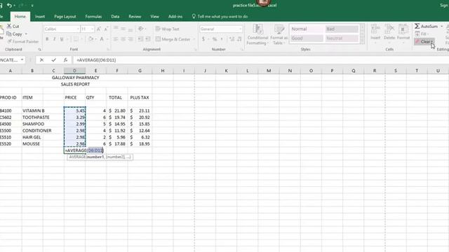Toggle Italic formatting

point(55,39)
